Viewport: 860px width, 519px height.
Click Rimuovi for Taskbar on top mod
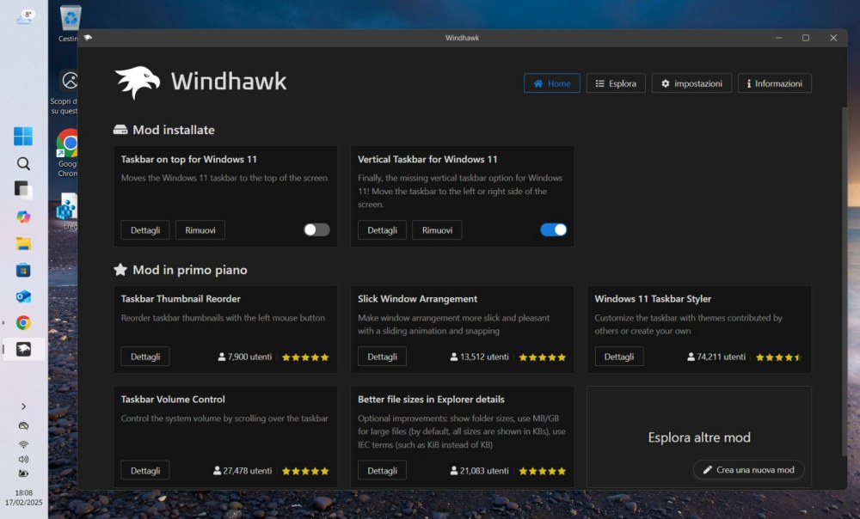click(200, 230)
